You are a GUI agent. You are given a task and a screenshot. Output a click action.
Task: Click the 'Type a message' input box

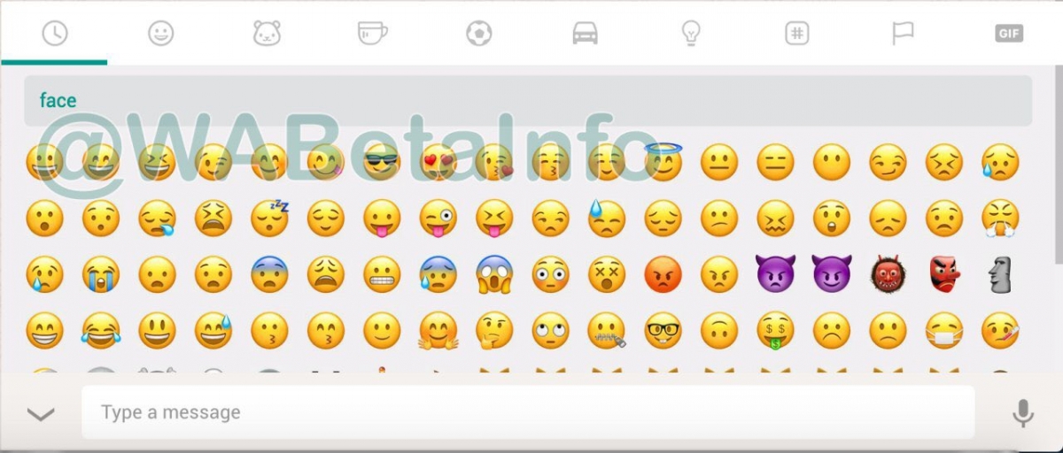pyautogui.click(x=528, y=412)
